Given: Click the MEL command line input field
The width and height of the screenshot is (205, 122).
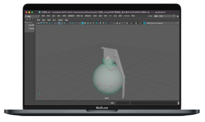Looking at the screenshot, I should 123,103.
